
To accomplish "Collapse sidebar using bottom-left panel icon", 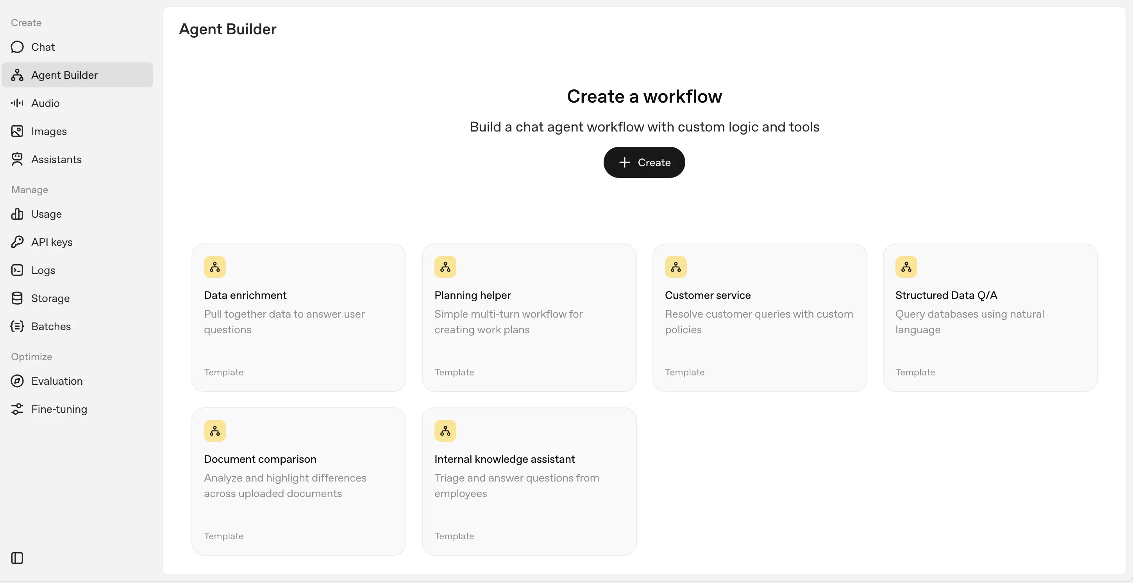I will point(17,558).
